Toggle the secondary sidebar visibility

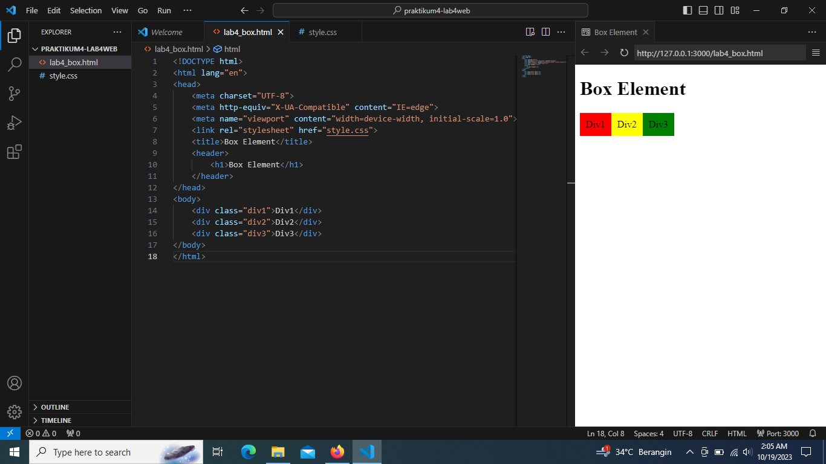[719, 10]
